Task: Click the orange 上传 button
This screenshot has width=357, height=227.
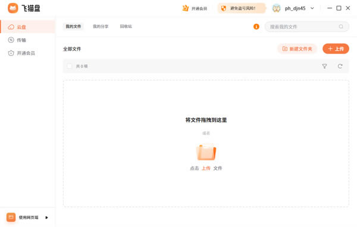Action: click(x=336, y=49)
